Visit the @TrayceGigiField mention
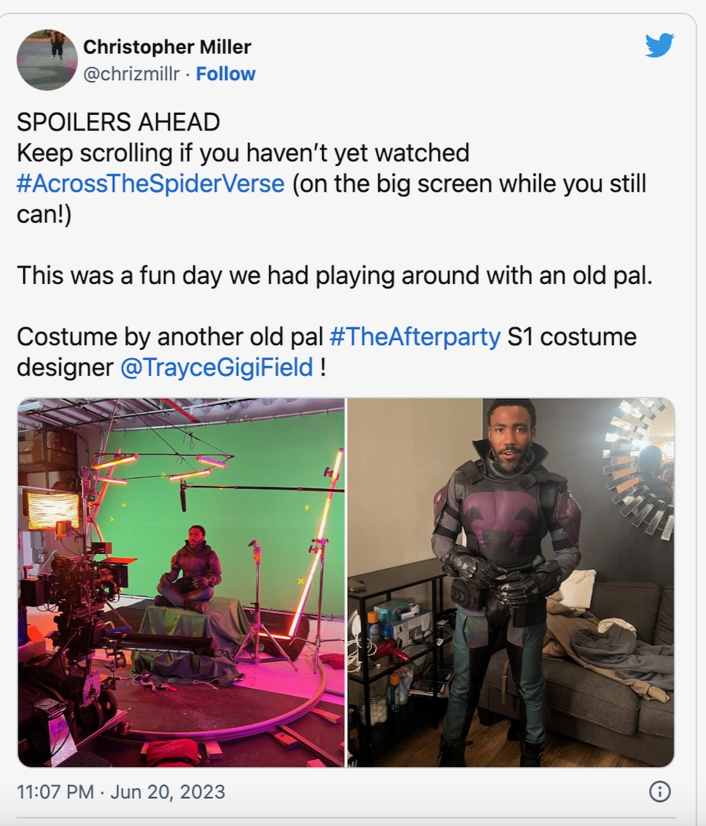This screenshot has width=706, height=826. 217,367
